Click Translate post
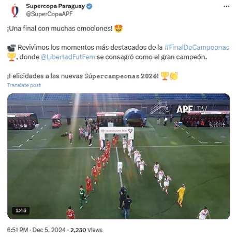Screen dimensions: 237x240 click(x=24, y=85)
